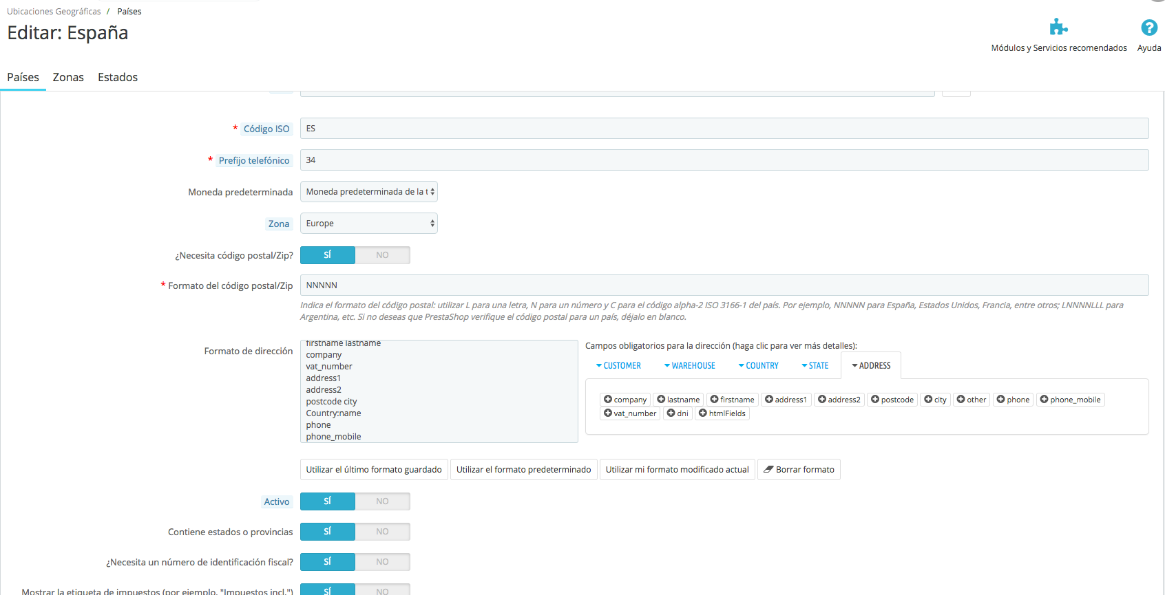The height and width of the screenshot is (595, 1165).
Task: Click Utilizar el formato predeterminado button
Action: click(523, 470)
